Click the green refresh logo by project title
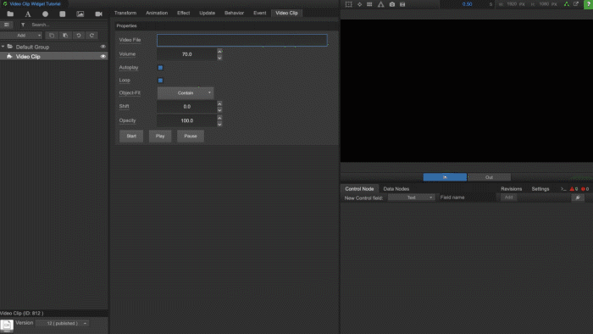 pyautogui.click(x=5, y=3)
